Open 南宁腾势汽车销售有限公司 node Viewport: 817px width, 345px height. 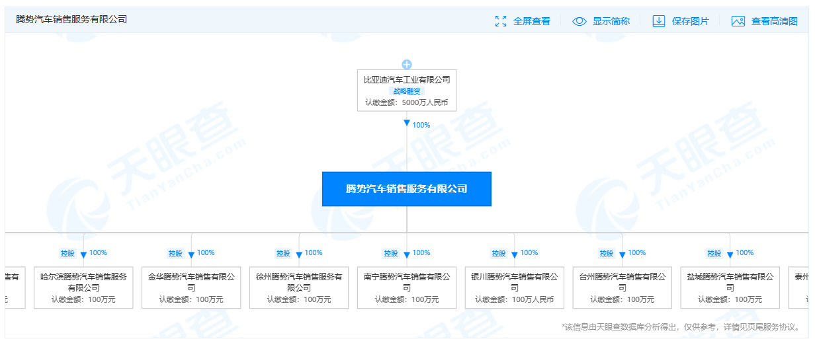(x=407, y=287)
